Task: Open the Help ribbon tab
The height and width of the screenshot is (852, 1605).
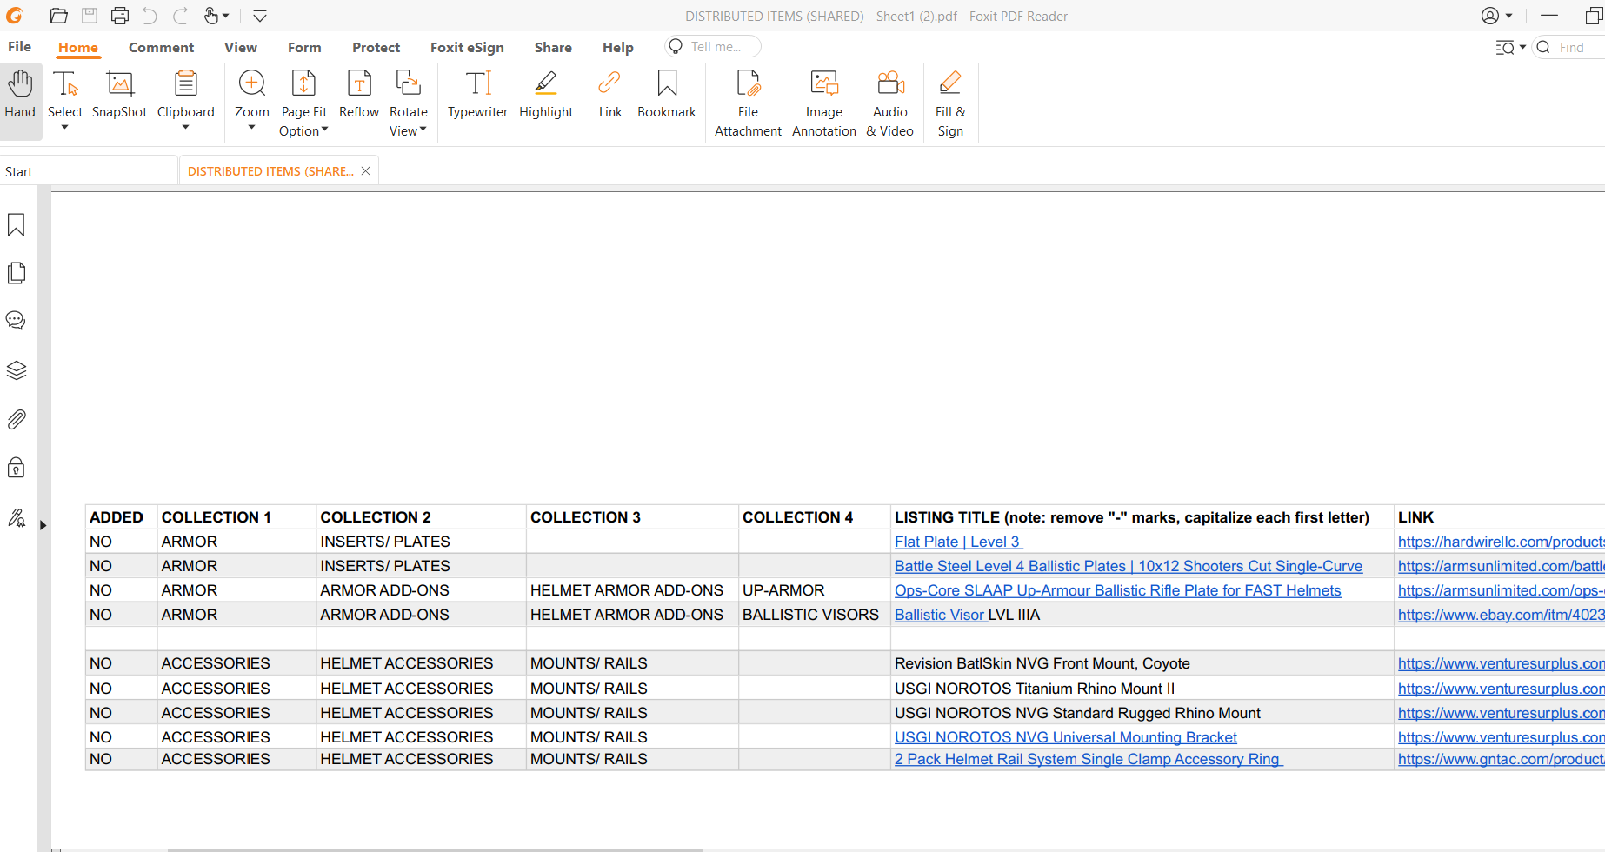Action: tap(618, 48)
